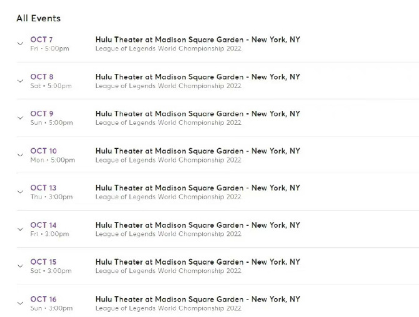
Task: Expand the OCT 8 event chevron
Action: click(x=20, y=81)
